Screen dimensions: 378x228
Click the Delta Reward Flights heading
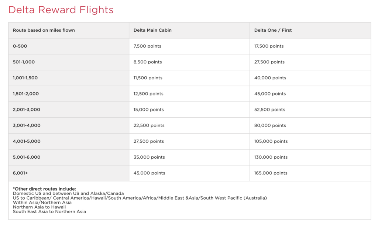click(61, 10)
